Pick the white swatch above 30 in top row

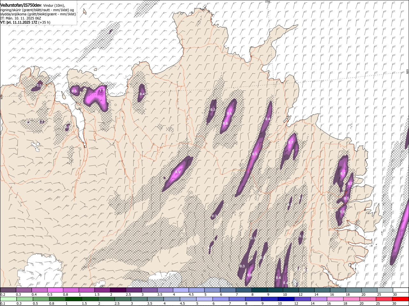click(400, 290)
